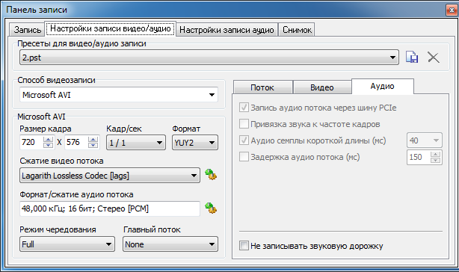Increase frame width 720 with up arrow

[48, 139]
